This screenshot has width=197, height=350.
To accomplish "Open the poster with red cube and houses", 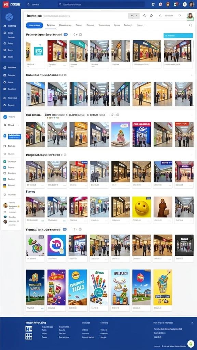I will tap(142, 287).
